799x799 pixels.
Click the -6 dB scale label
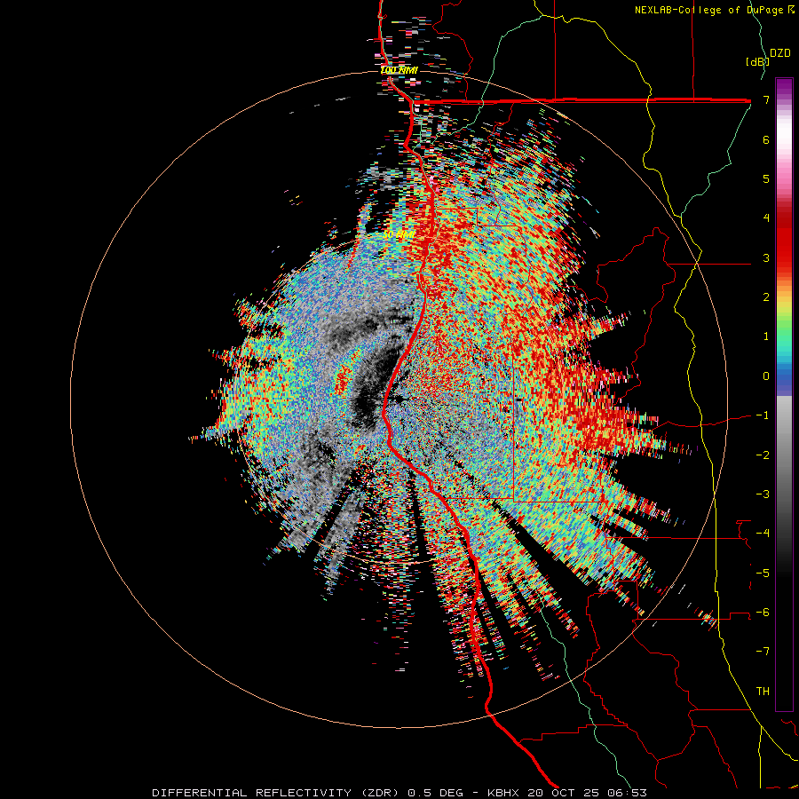[763, 612]
